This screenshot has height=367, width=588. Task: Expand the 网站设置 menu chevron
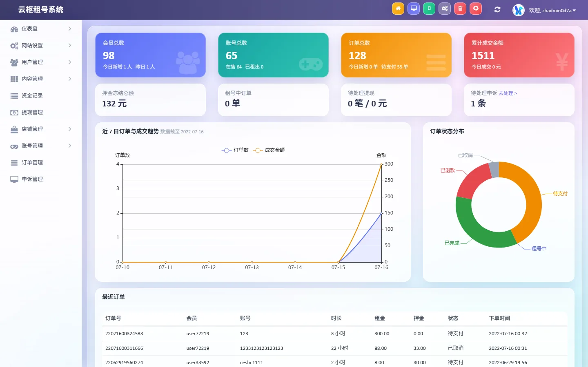[70, 45]
